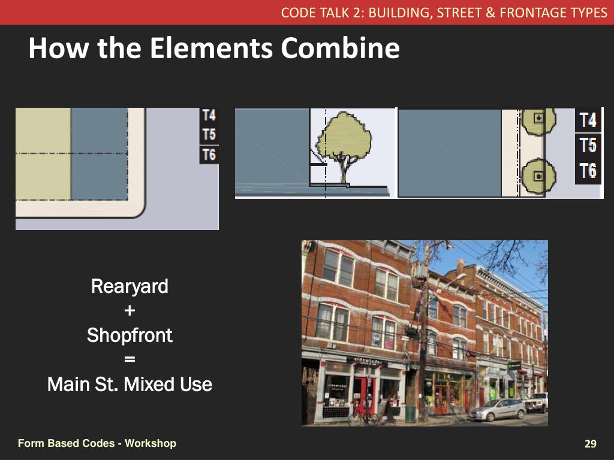This screenshot has width=614, height=460.
Task: Click the T6 label beside the top-view tree diagram
Action: (x=588, y=171)
